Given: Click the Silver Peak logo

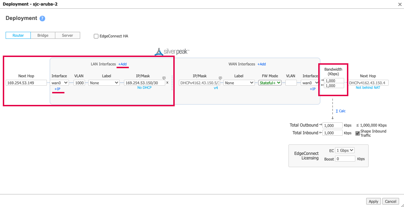Looking at the screenshot, I should coord(172,51).
